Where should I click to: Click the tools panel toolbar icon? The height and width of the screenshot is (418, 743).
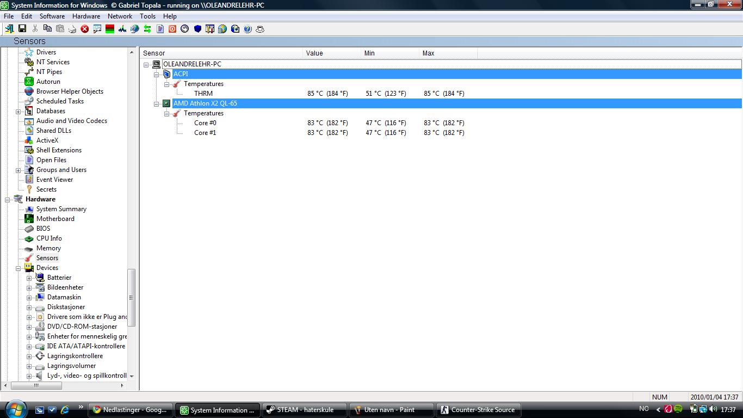210,29
